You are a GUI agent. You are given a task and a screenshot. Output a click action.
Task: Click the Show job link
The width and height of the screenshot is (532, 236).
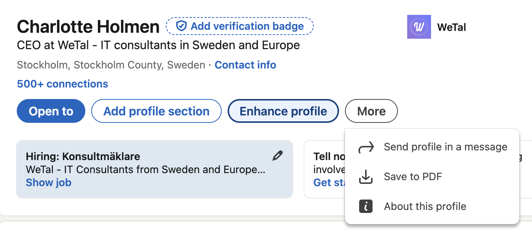point(48,182)
